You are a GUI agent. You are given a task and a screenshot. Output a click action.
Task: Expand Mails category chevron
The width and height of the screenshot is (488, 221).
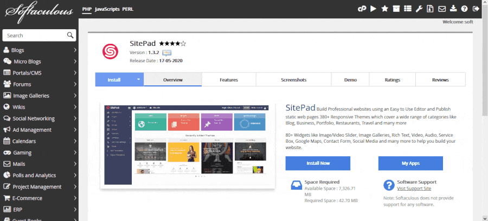click(x=75, y=164)
